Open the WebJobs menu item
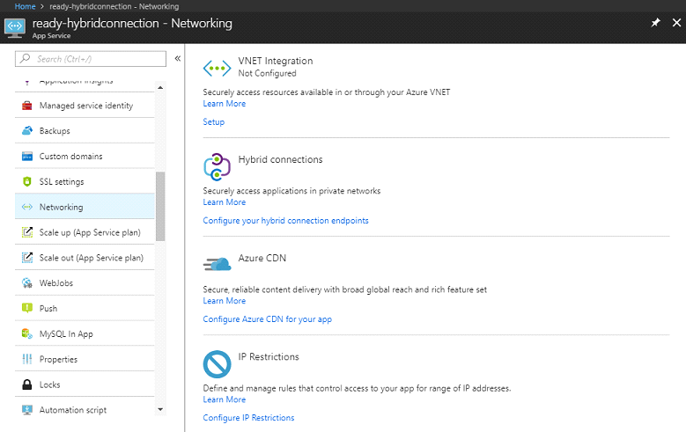Viewport: 686px width, 432px height. coord(85,283)
